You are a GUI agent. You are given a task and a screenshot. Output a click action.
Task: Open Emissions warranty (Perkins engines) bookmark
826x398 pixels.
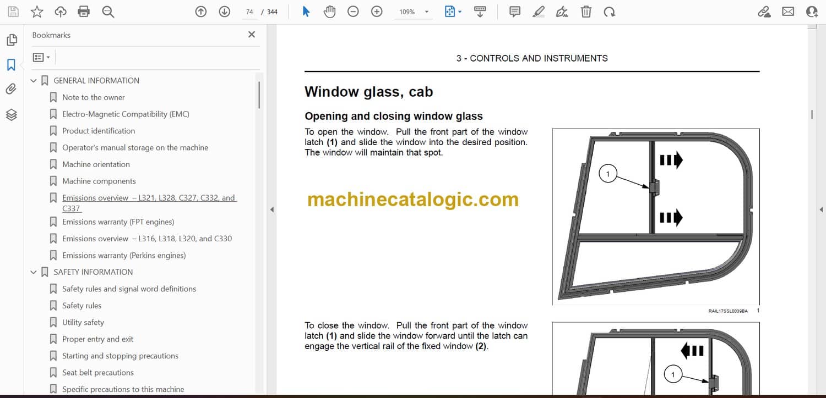click(x=124, y=255)
